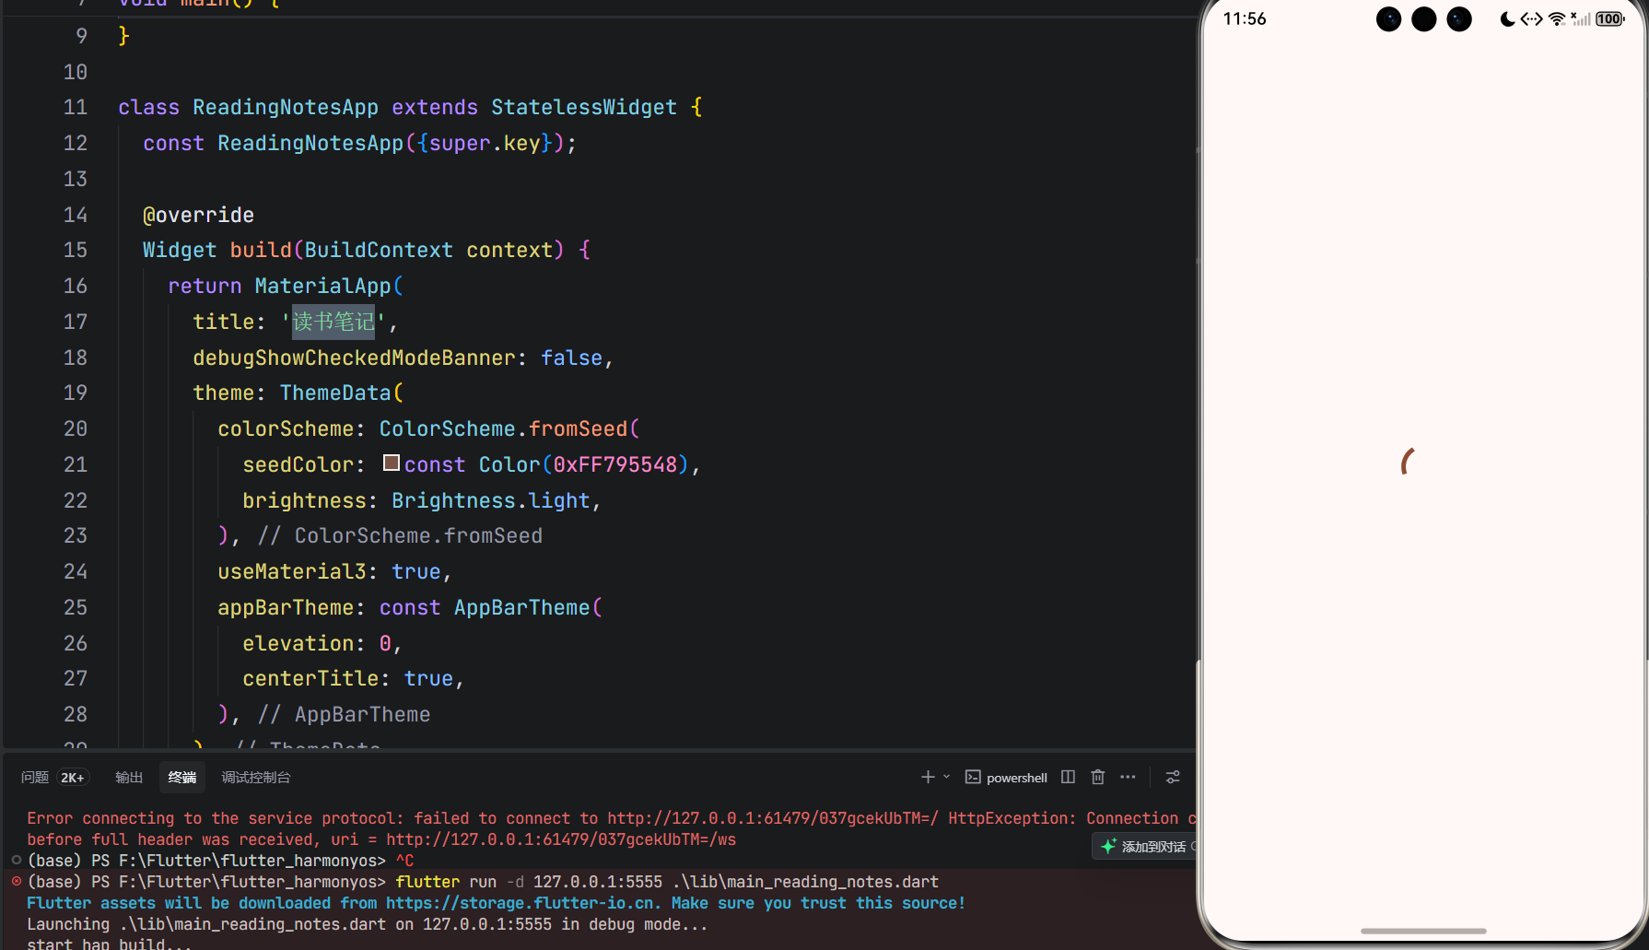The width and height of the screenshot is (1649, 950).
Task: Open the new terminal profile dropdown arrow
Action: [x=946, y=777]
